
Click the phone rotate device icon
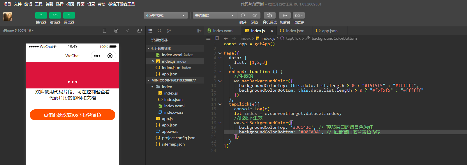click(105, 31)
